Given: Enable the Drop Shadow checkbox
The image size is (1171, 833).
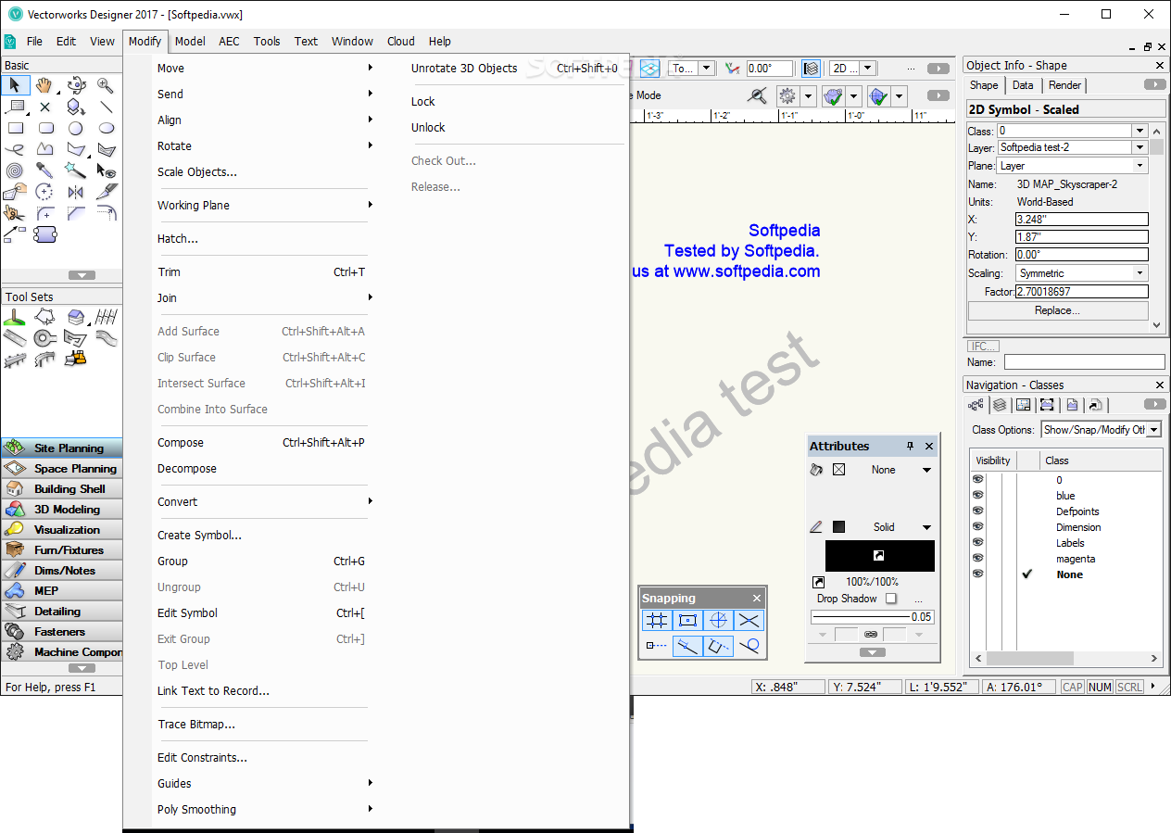Looking at the screenshot, I should click(891, 599).
